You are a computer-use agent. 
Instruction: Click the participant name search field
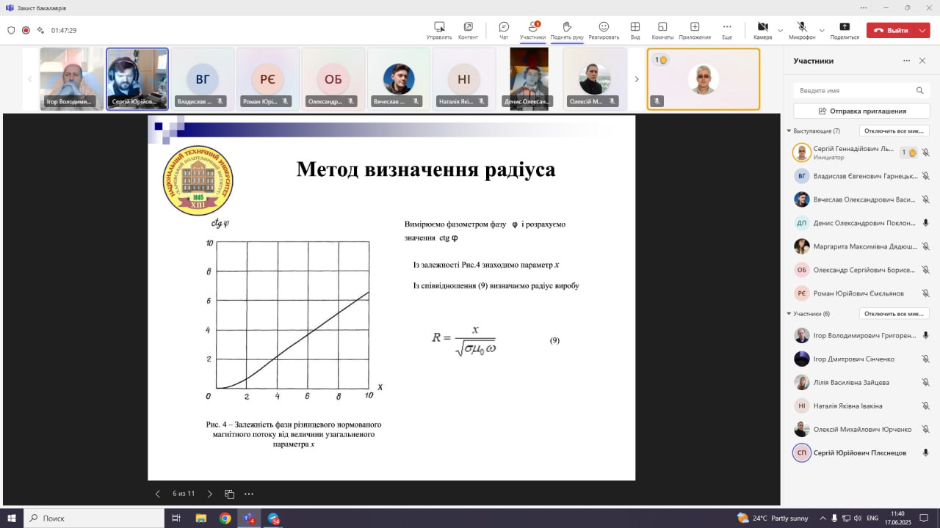click(x=853, y=90)
